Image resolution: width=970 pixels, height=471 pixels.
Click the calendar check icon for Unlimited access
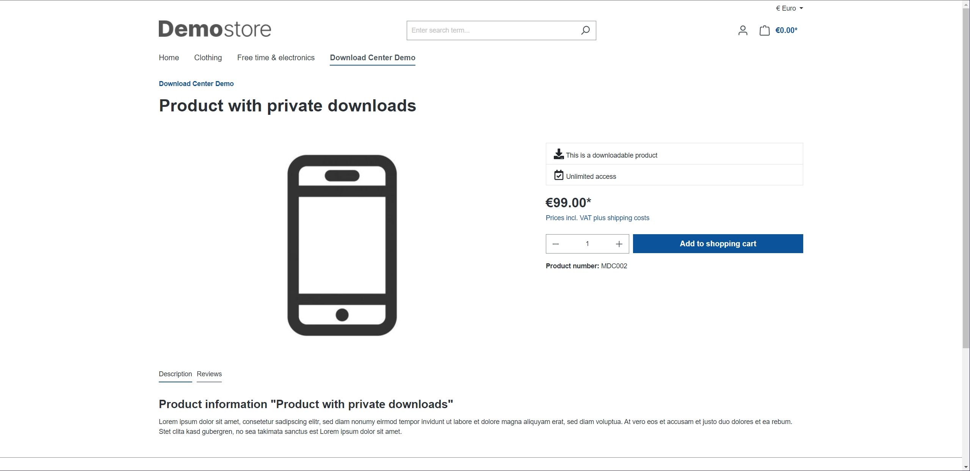click(x=558, y=175)
